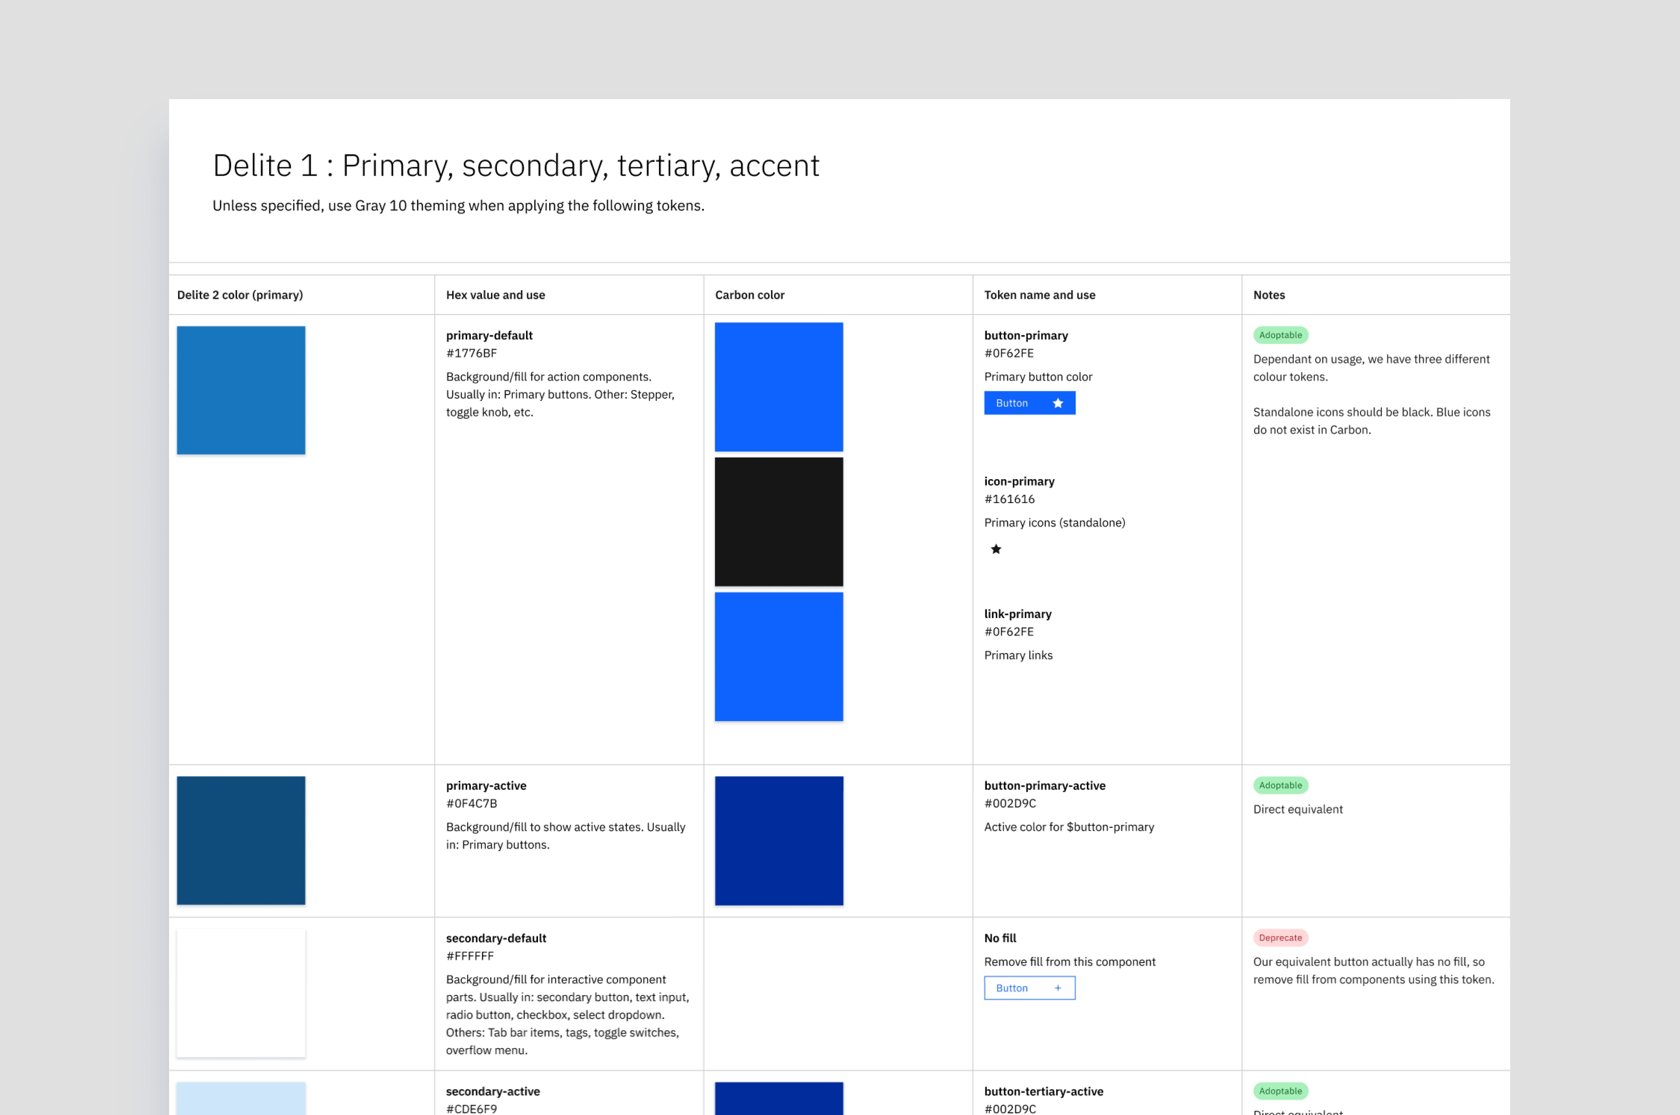Click the Adoptable badge in button-tertiary-active row
The image size is (1680, 1115).
pyautogui.click(x=1280, y=1091)
